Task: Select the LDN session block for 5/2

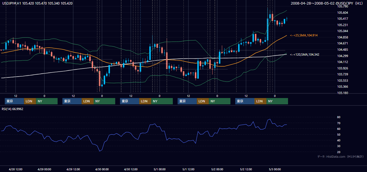Action: (x=260, y=101)
